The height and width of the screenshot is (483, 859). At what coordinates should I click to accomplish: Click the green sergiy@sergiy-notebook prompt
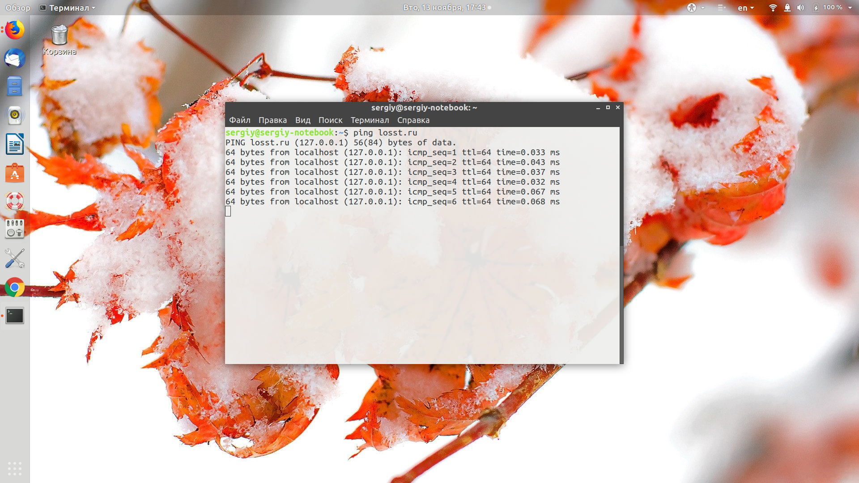280,132
